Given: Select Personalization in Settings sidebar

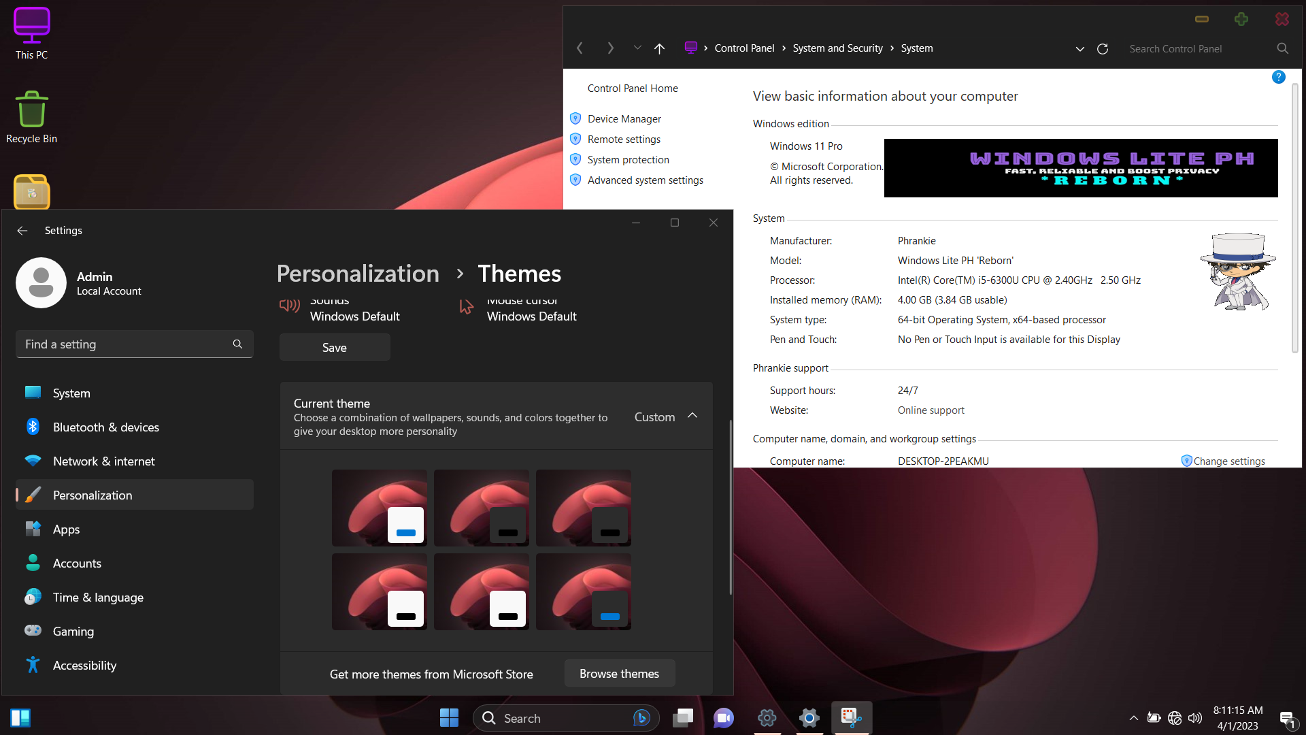Looking at the screenshot, I should point(134,495).
